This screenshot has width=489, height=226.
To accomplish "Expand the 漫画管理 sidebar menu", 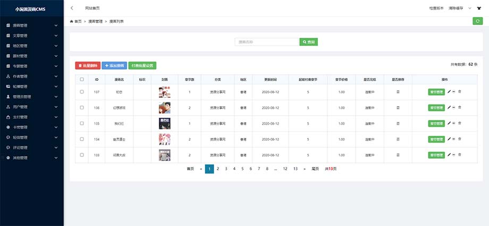I will pyautogui.click(x=32, y=25).
